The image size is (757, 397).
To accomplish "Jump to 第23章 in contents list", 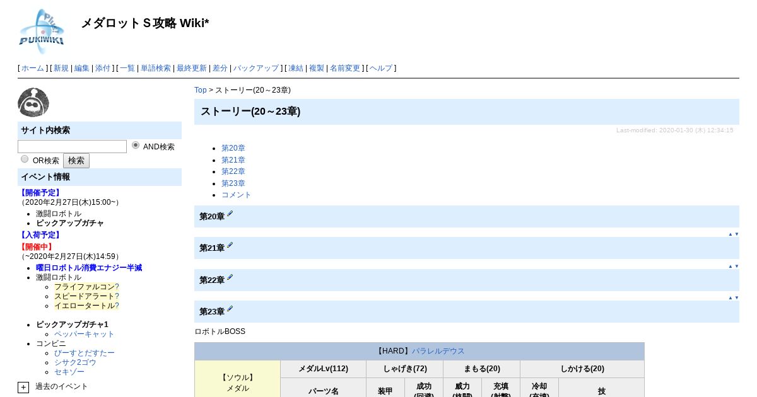I will coord(233,183).
